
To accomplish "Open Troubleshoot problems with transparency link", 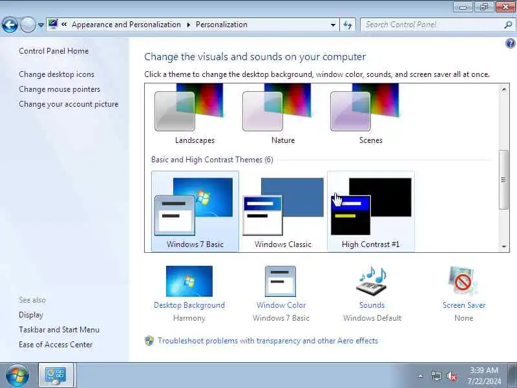I will tap(268, 341).
